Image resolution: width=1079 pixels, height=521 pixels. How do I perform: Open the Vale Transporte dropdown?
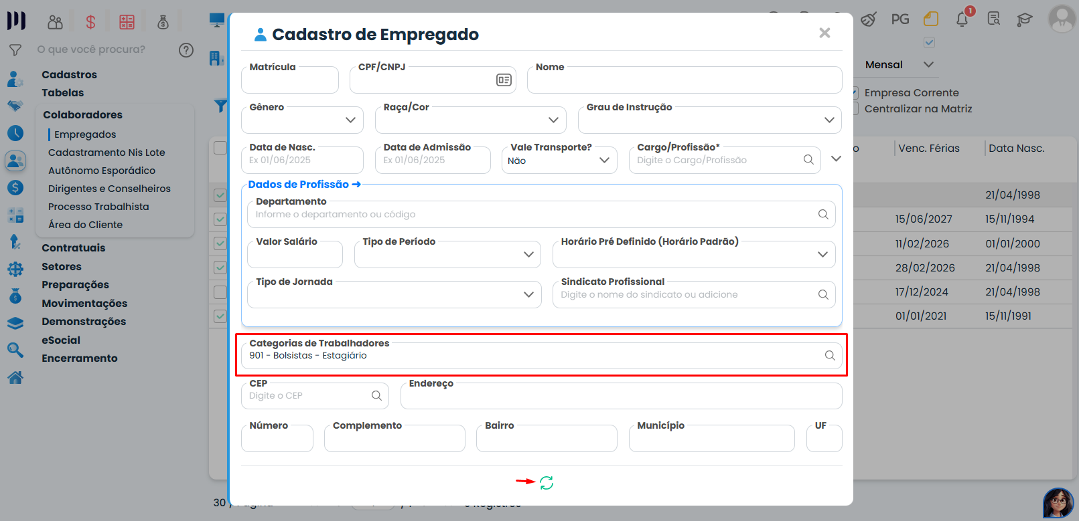tap(559, 160)
